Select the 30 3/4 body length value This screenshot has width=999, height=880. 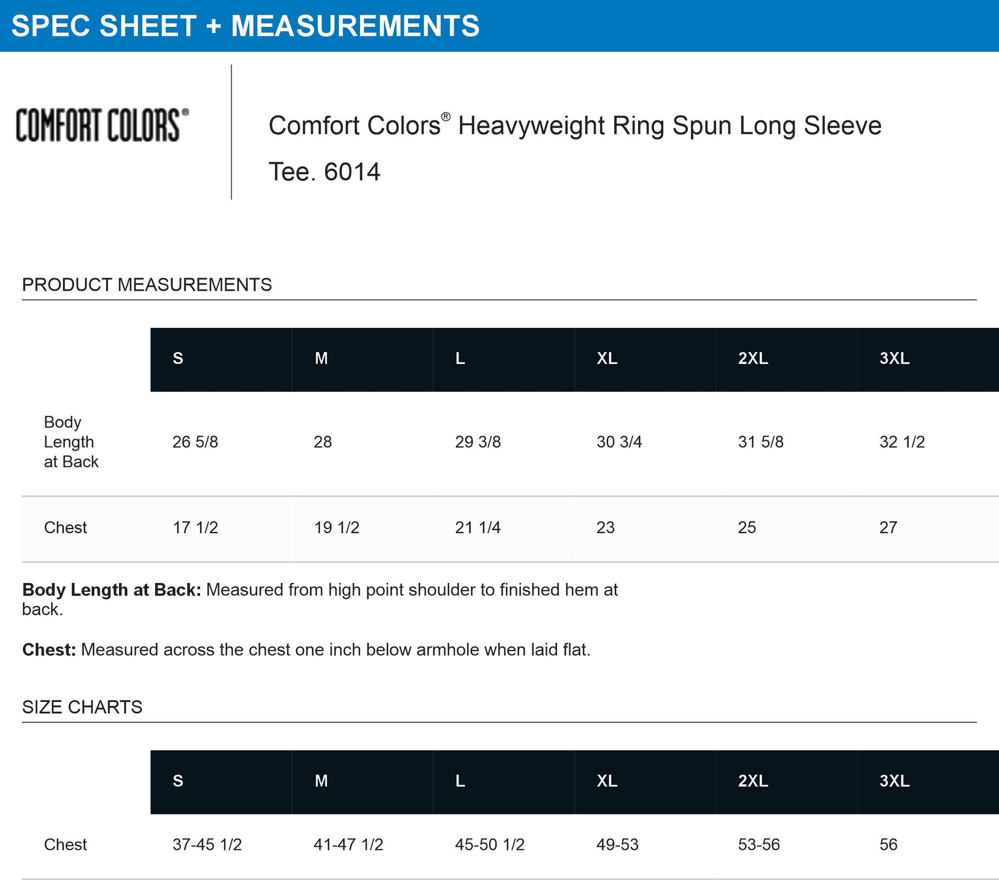pos(619,442)
